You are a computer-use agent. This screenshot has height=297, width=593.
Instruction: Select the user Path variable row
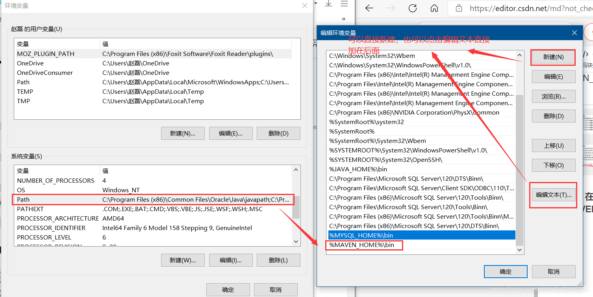(154, 82)
